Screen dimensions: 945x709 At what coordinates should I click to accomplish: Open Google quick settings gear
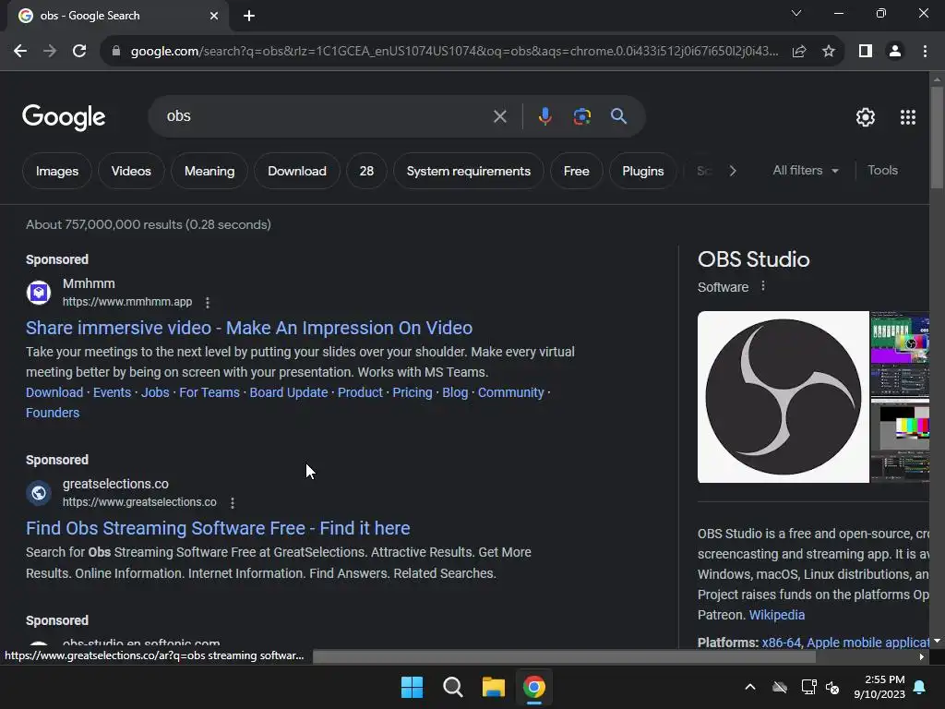866,117
